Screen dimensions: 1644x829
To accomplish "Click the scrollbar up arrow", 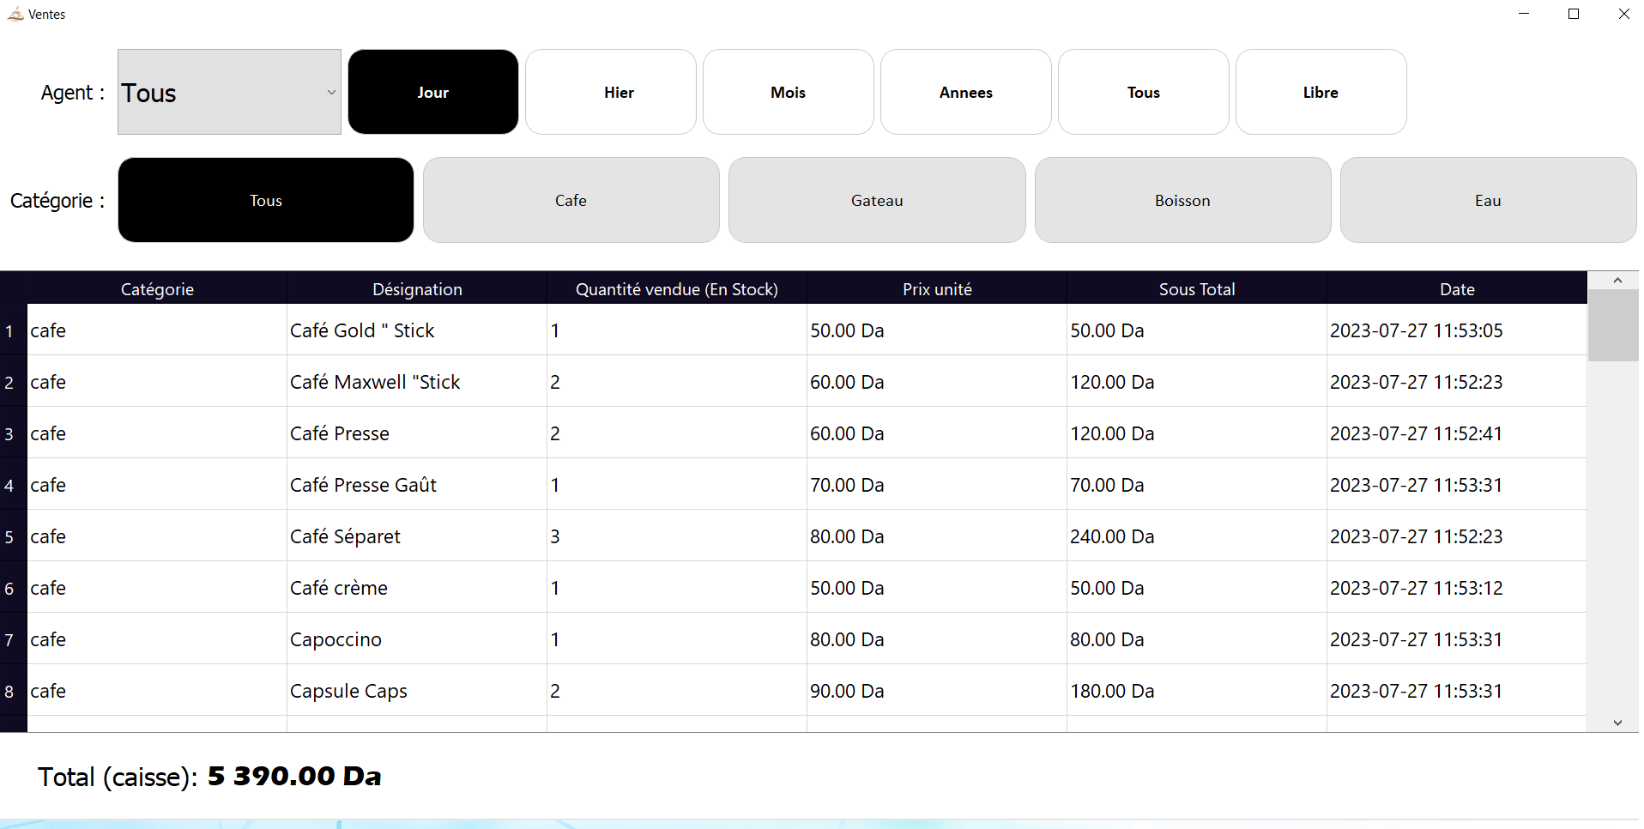I will coord(1617,281).
